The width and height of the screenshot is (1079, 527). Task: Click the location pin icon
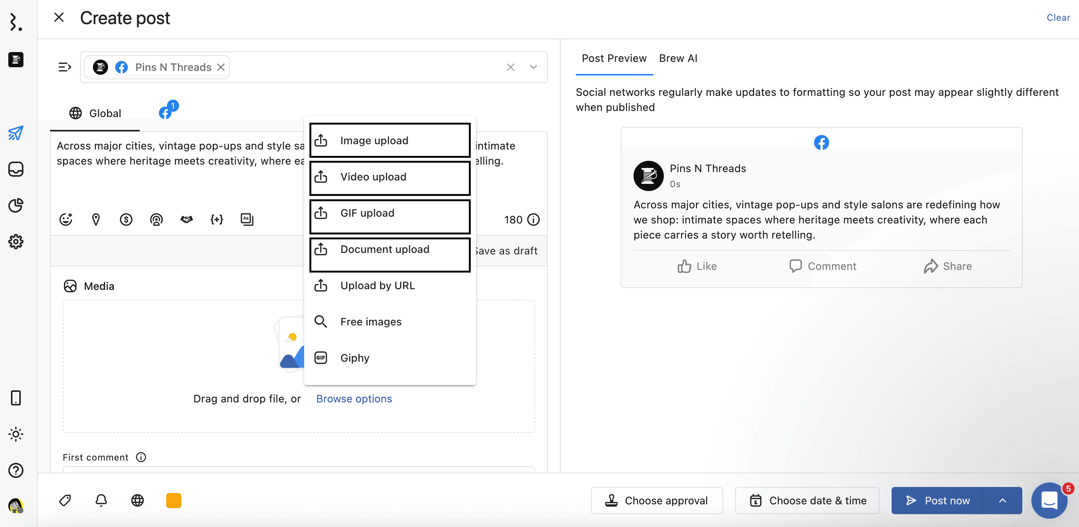[96, 219]
